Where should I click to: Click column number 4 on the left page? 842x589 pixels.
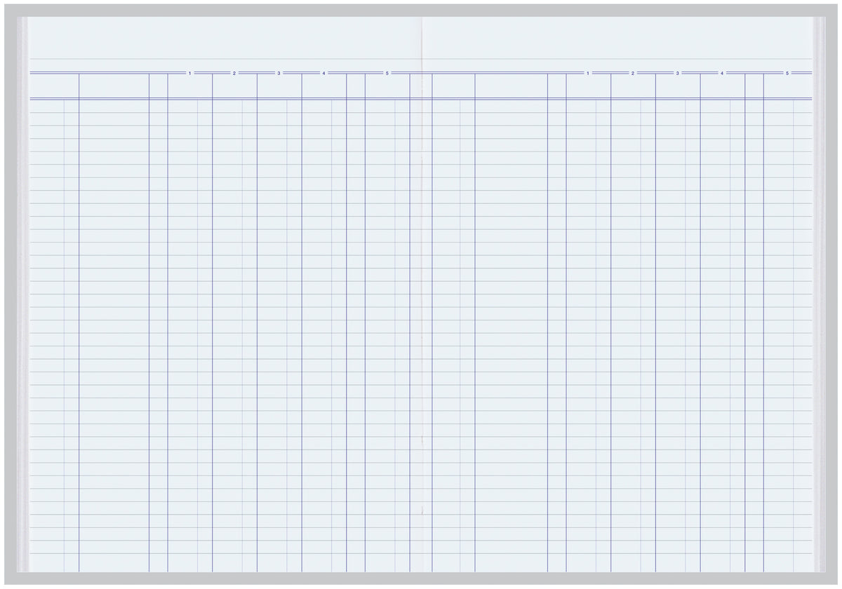(x=323, y=73)
